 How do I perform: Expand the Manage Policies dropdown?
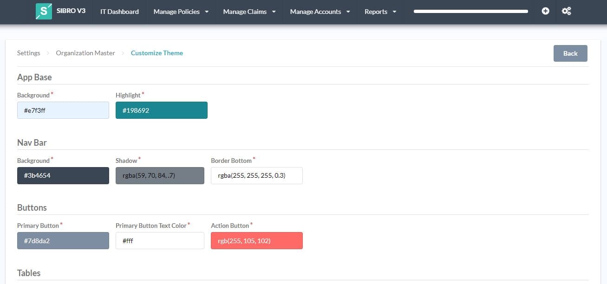click(180, 12)
